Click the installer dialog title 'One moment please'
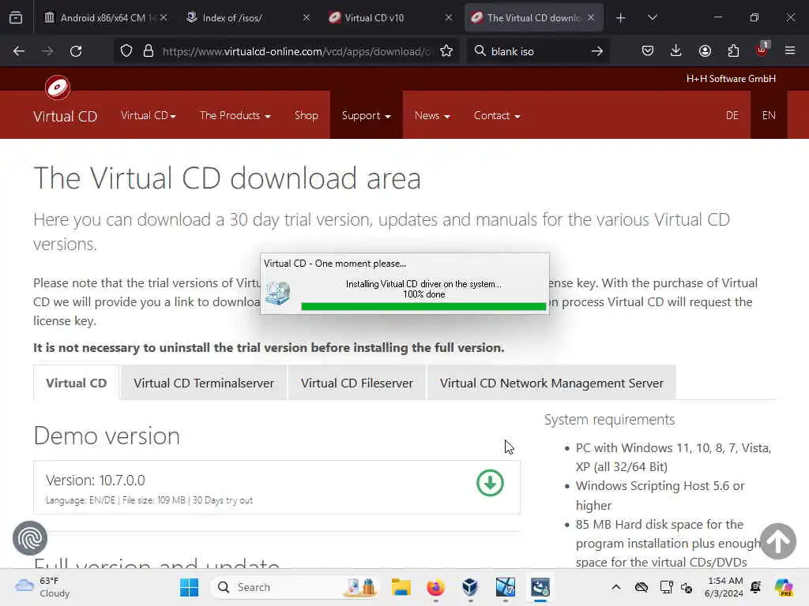The width and height of the screenshot is (809, 606). (x=335, y=264)
